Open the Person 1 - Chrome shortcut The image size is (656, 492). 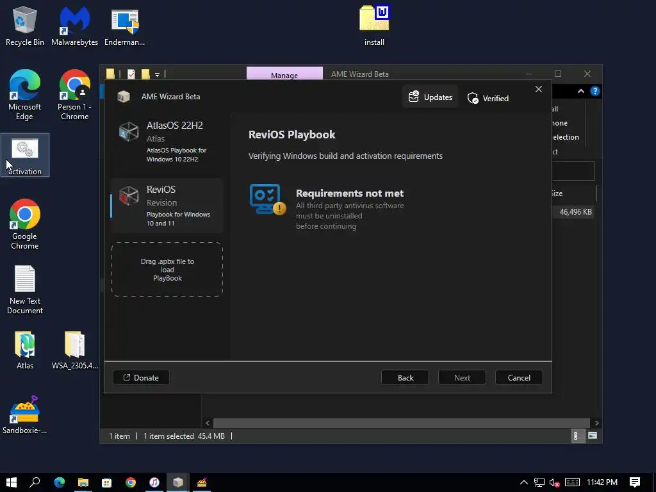pos(74,95)
